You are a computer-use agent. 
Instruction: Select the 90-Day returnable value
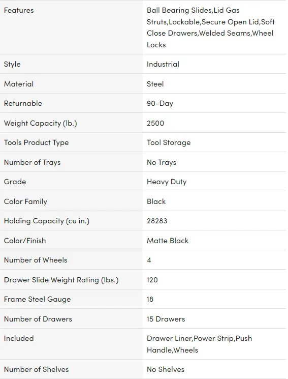tap(160, 103)
